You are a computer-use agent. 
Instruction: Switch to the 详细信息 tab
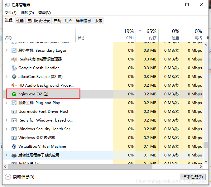coord(84,21)
